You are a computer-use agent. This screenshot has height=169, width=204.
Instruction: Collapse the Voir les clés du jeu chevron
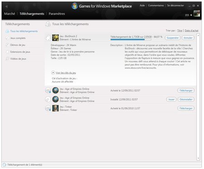coord(53,73)
